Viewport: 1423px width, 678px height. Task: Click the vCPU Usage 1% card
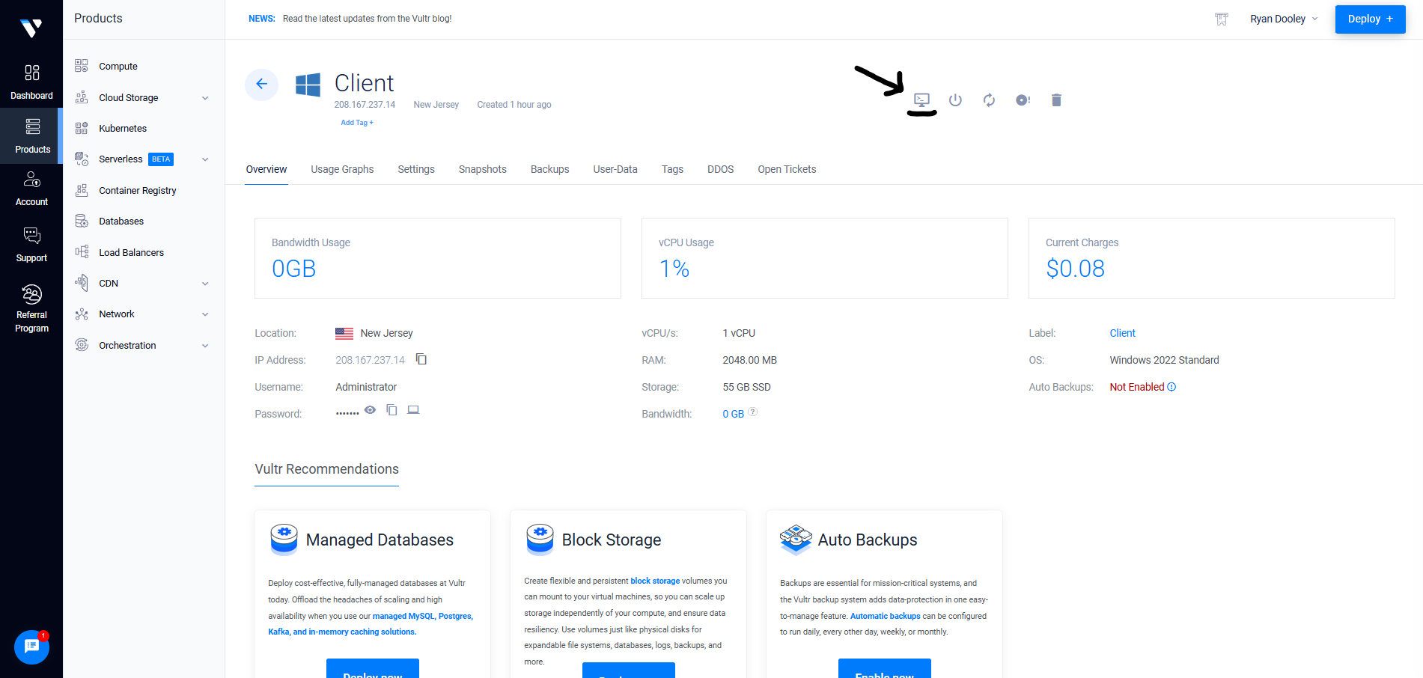[x=825, y=258]
